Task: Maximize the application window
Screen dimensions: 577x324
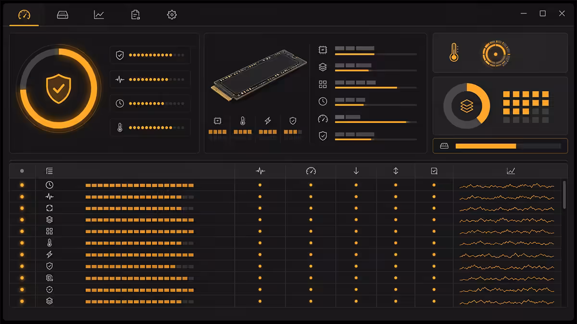Action: (542, 13)
